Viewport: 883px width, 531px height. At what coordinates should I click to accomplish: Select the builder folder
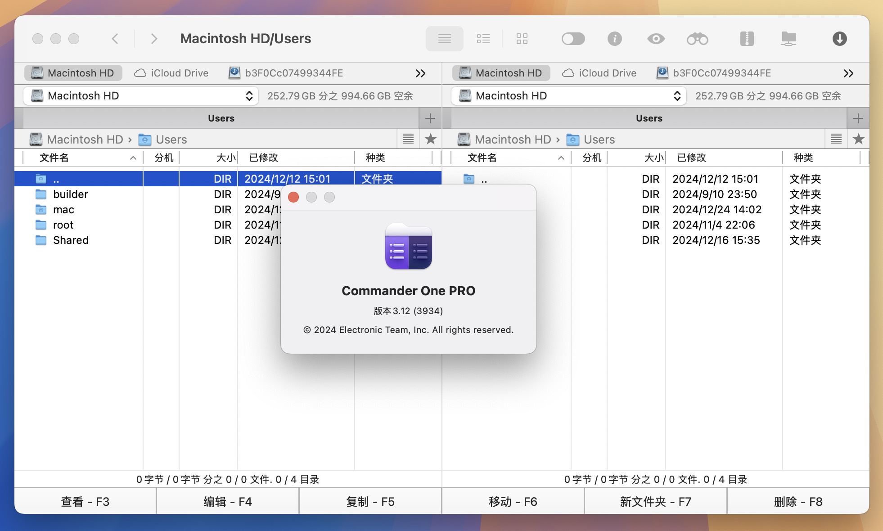(x=71, y=194)
